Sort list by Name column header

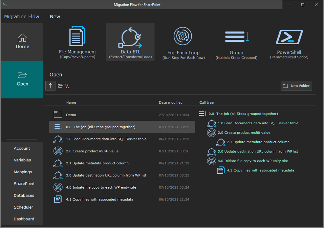point(71,102)
